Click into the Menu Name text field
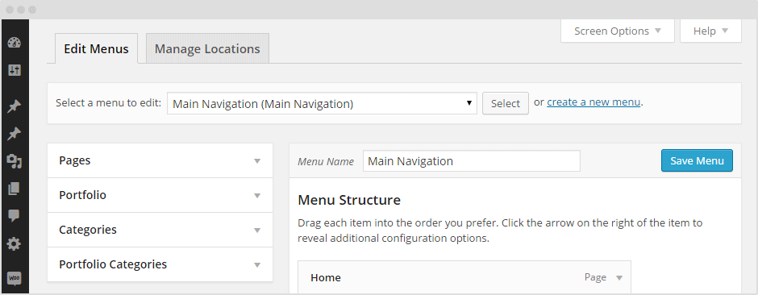 coord(472,161)
